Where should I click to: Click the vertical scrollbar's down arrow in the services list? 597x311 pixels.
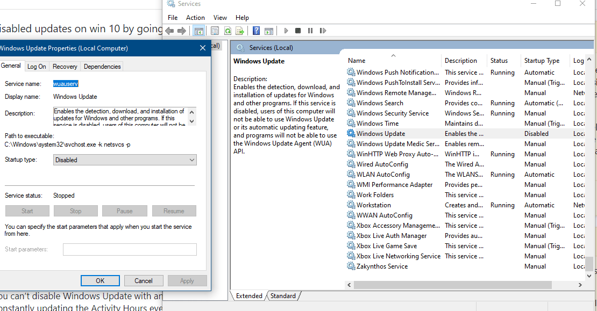[589, 276]
